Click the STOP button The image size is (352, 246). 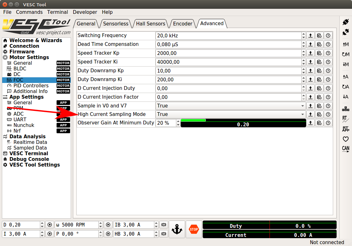coord(194,229)
